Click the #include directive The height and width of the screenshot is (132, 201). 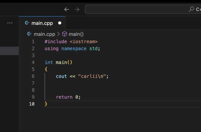click(56, 42)
